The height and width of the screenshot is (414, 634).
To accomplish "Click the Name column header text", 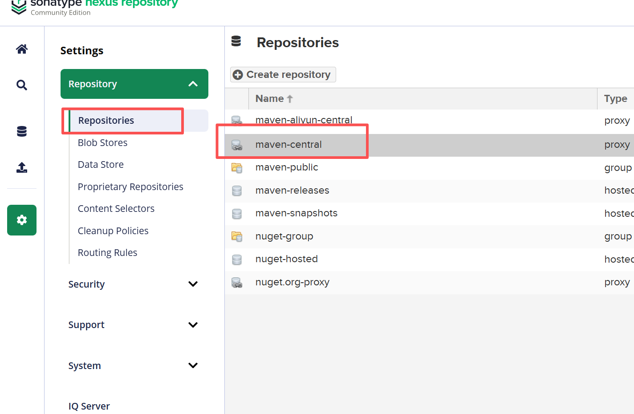I will [269, 99].
